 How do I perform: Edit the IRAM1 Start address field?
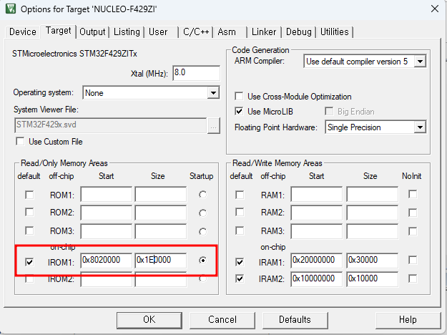pos(316,261)
